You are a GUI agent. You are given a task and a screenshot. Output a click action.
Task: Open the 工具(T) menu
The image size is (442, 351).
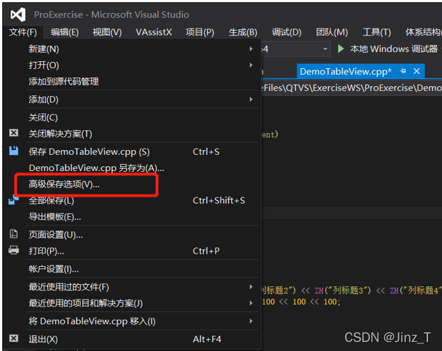(x=377, y=33)
